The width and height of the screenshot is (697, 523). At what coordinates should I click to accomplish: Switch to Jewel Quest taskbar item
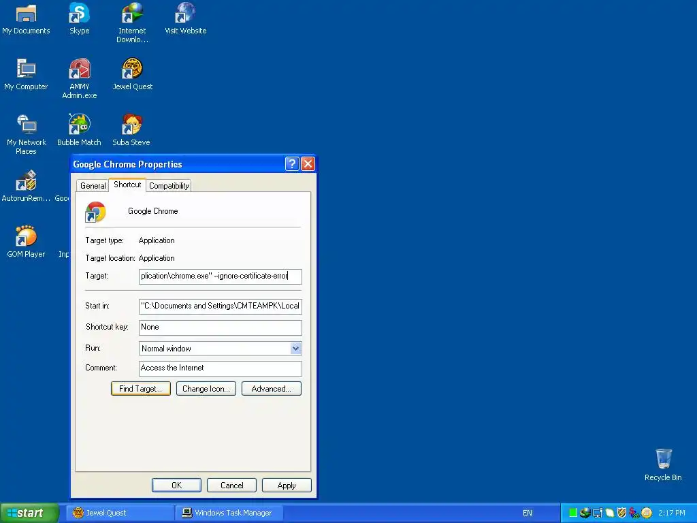coord(120,513)
